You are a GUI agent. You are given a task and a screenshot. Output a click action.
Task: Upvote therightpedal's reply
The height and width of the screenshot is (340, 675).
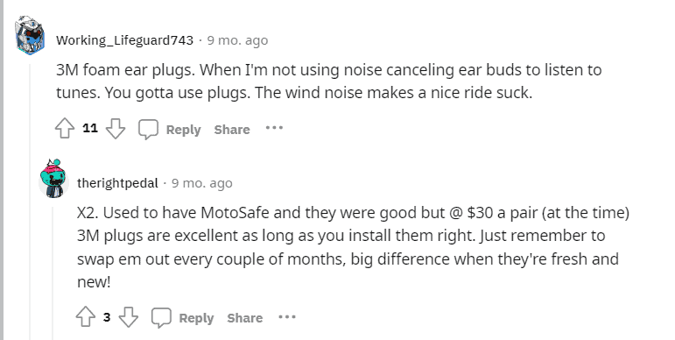coord(85,317)
